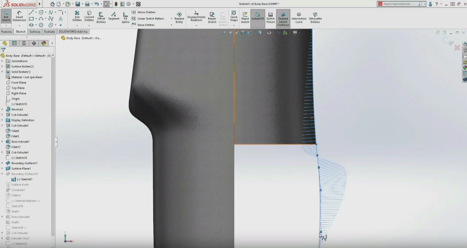Expand the Boundary-Surface11 feature

click(x=2, y=163)
